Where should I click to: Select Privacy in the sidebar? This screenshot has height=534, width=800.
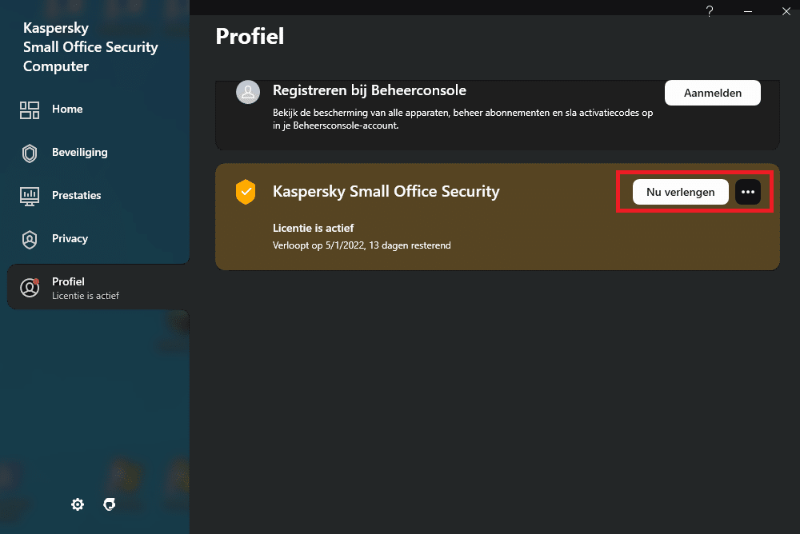[x=70, y=239]
